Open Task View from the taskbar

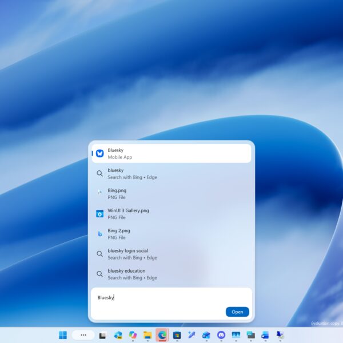pyautogui.click(x=102, y=335)
